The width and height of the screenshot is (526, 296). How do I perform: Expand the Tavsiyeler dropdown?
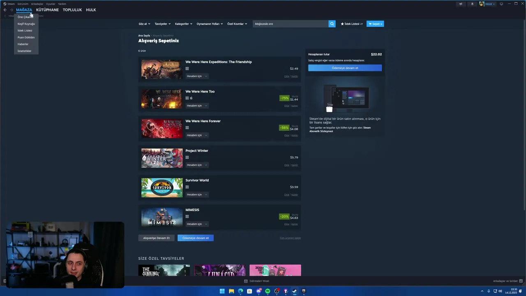point(162,24)
